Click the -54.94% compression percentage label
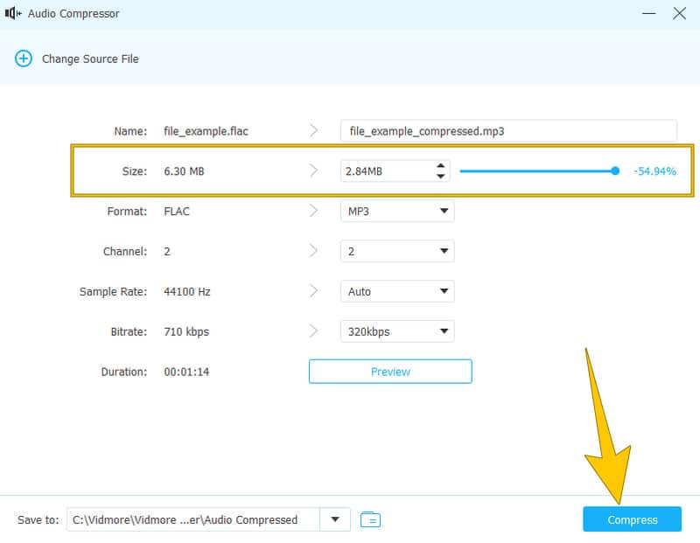 [x=654, y=171]
